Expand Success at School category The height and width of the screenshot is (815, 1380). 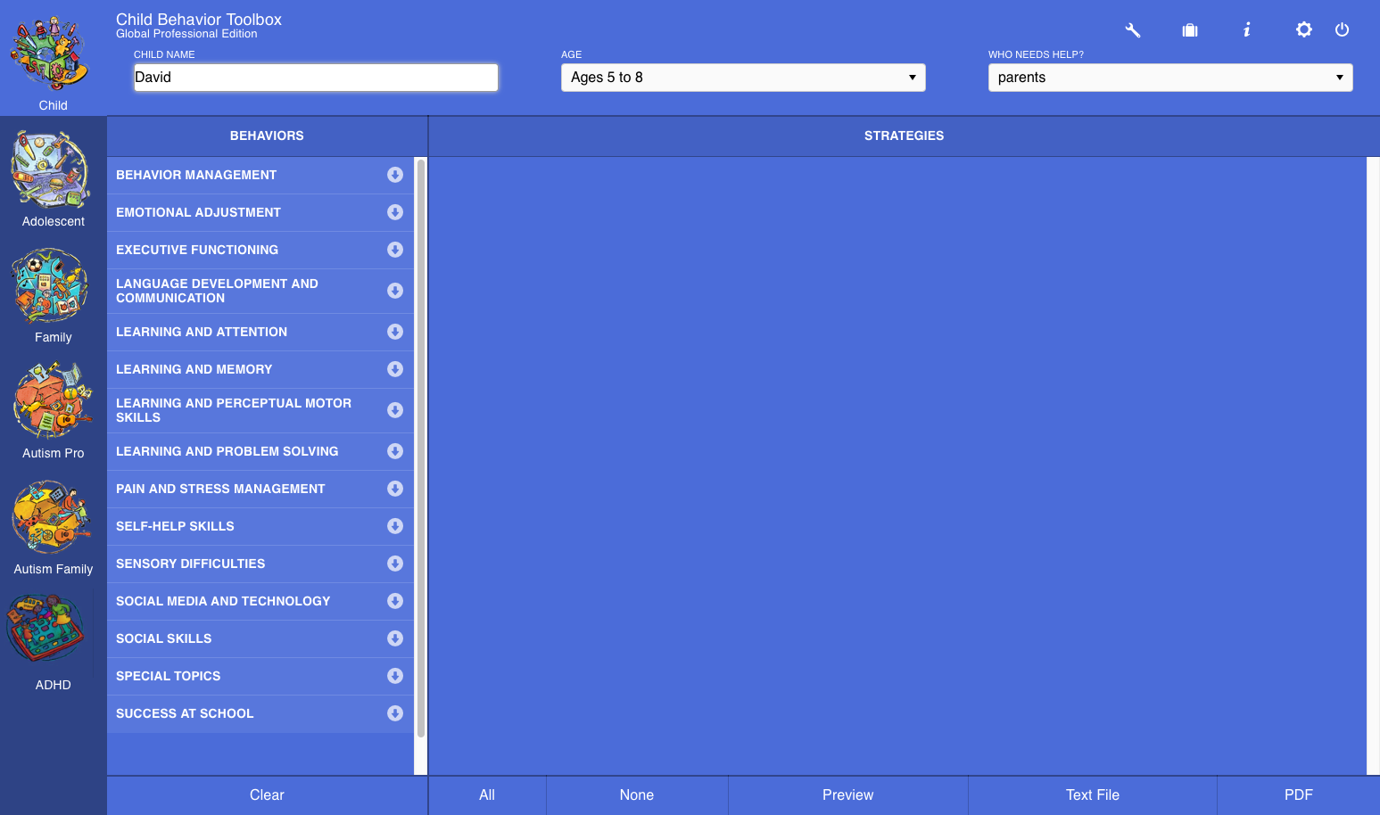395,713
